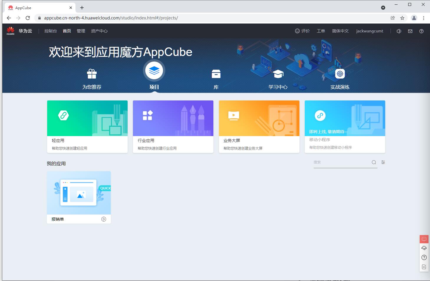The image size is (430, 281).
Task: Open 资产中心 in the top navigation
Action: pyautogui.click(x=99, y=31)
